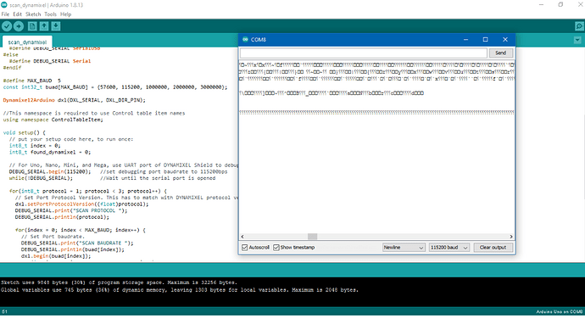Viewport: 585px width, 324px height.
Task: Open a sketch with the Open icon
Action: click(44, 26)
